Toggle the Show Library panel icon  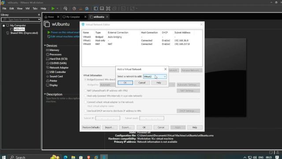[x=96, y=8]
